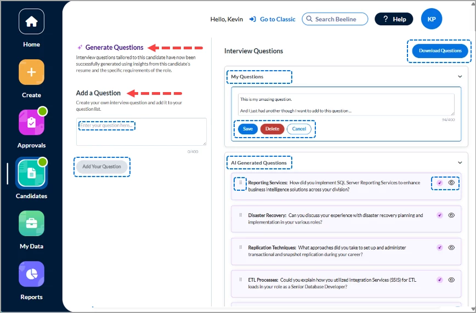476x313 pixels.
Task: Grab the Replication Techniques drag handle
Action: 240,247
